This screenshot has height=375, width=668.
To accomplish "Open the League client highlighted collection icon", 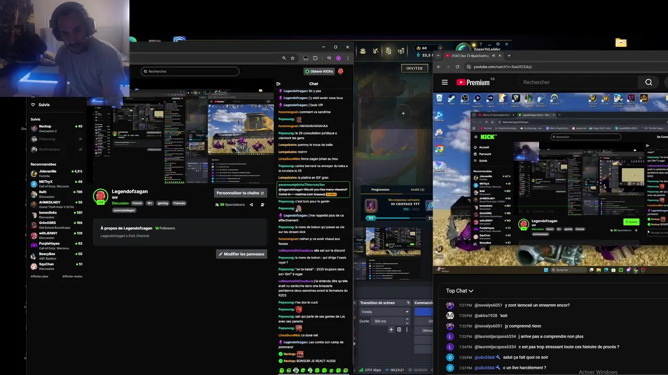I will click(388, 51).
